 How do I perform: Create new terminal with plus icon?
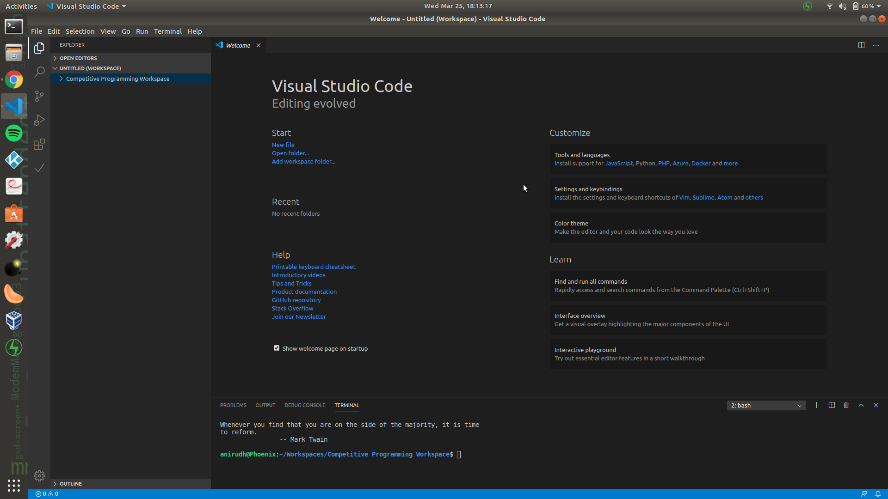(x=817, y=405)
